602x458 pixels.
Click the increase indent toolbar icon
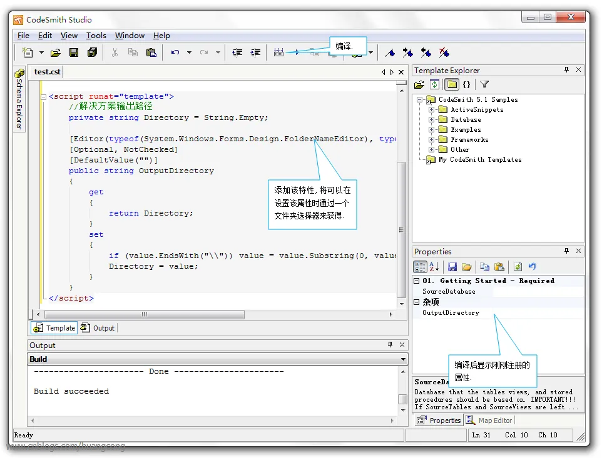click(255, 53)
